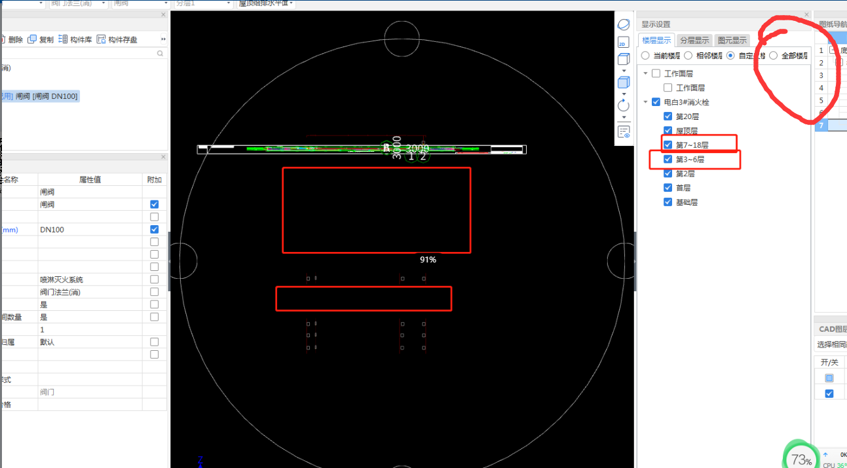
Task: Click the copy (复制) icon
Action: (x=32, y=39)
